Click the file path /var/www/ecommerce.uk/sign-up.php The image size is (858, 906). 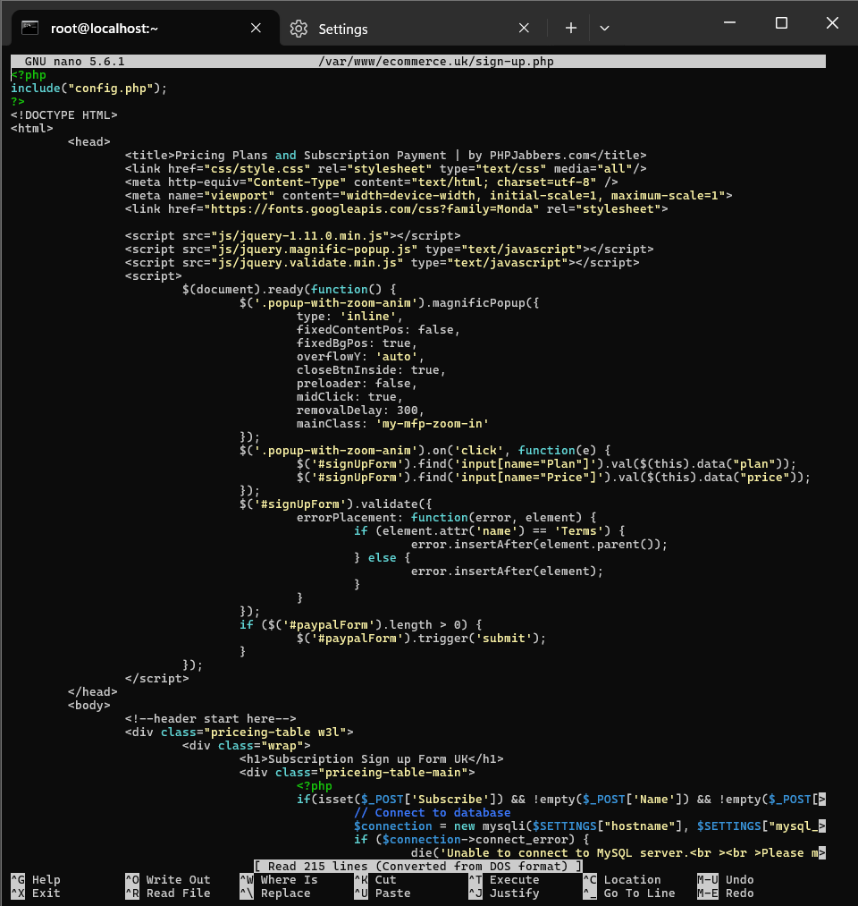(x=436, y=61)
